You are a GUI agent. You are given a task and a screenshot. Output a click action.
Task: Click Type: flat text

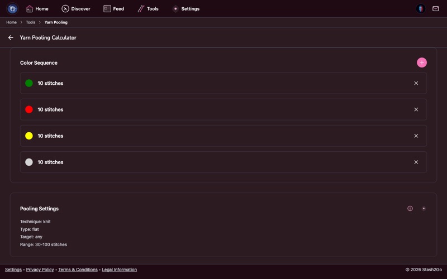coord(30,229)
